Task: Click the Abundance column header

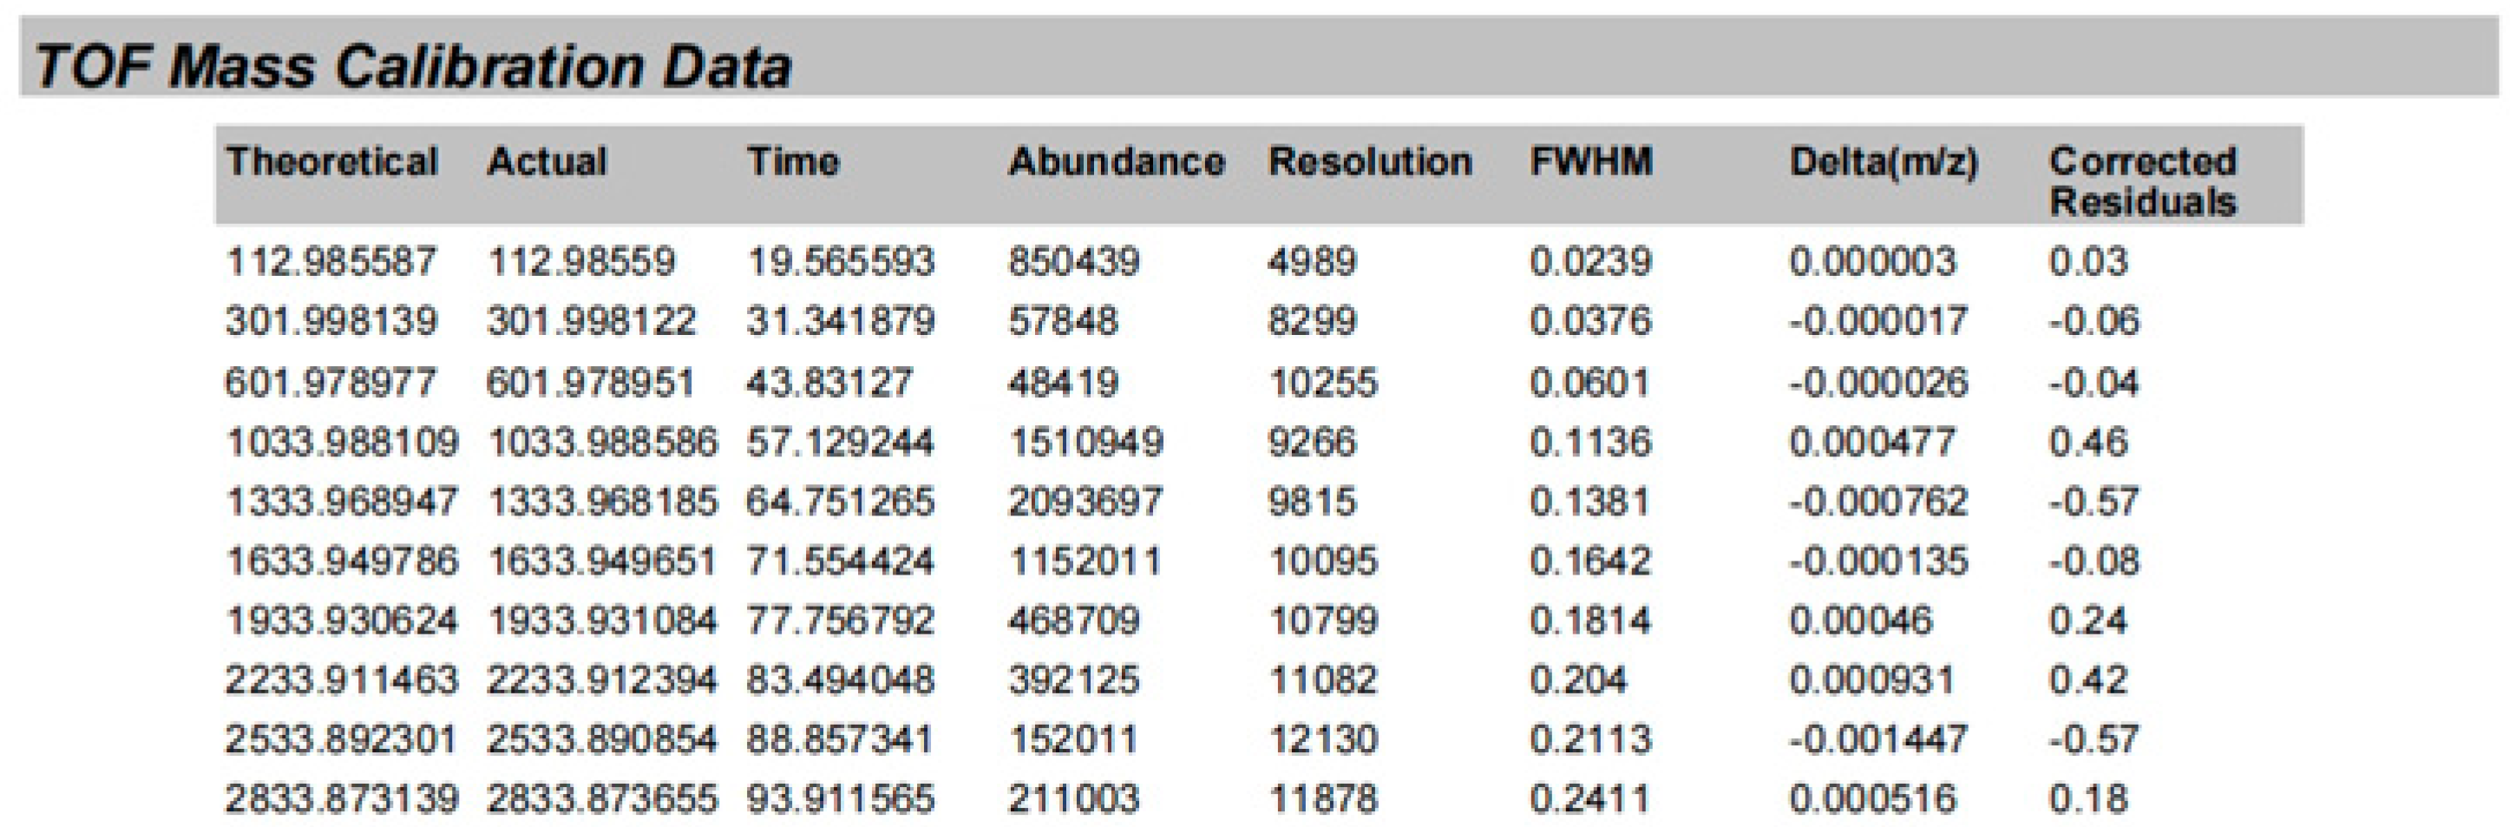Action: pos(1116,161)
